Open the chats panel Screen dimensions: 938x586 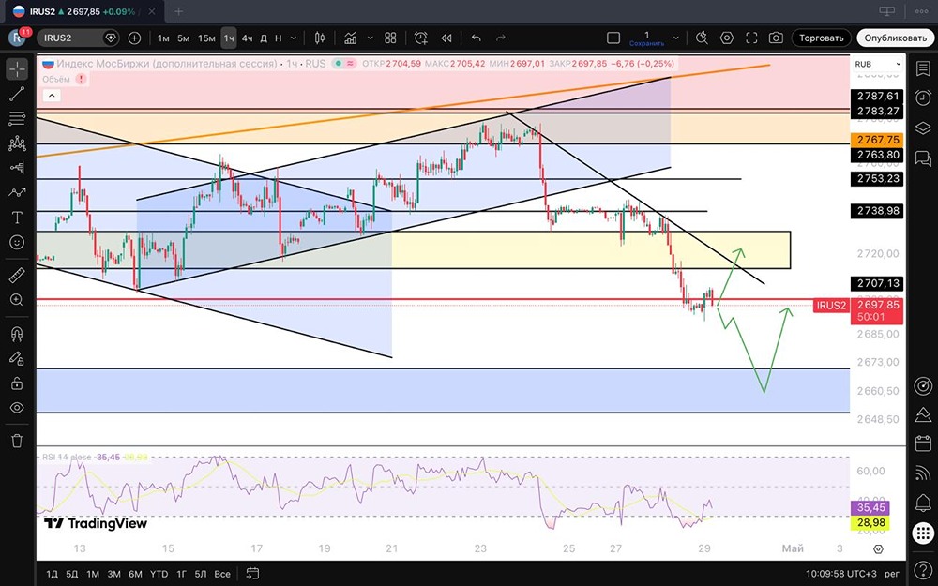(x=923, y=158)
